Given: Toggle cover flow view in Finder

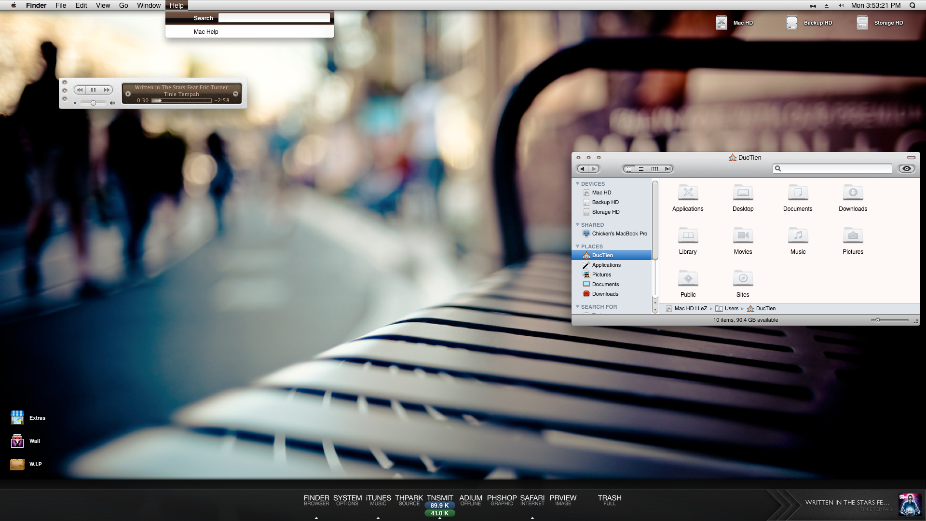Looking at the screenshot, I should (x=668, y=168).
